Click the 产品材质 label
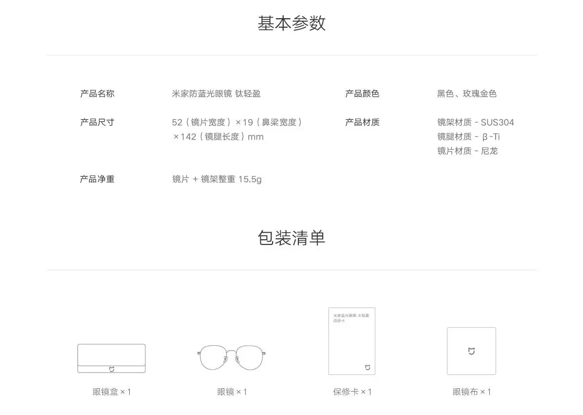 [362, 122]
